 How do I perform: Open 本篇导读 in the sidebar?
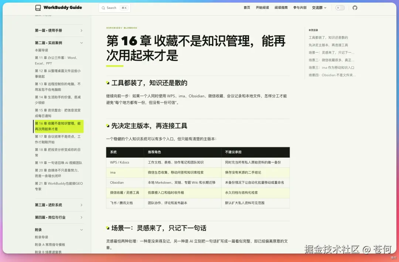point(41,50)
